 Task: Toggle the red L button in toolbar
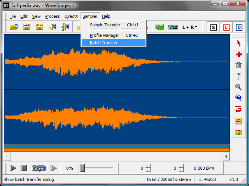point(226,28)
